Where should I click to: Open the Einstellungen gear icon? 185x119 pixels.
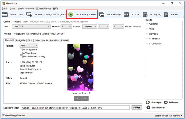point(148,108)
